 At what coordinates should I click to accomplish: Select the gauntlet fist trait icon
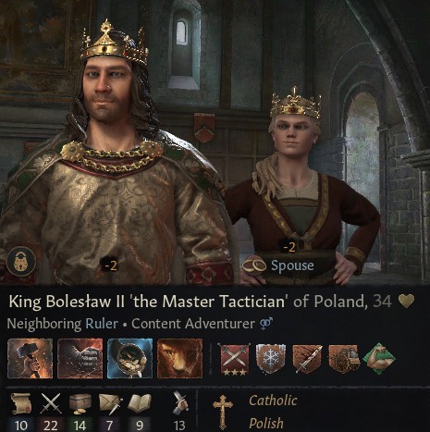(x=80, y=358)
